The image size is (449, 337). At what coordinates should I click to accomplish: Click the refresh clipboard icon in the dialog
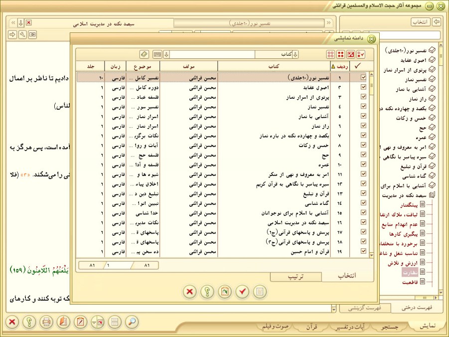(225, 292)
